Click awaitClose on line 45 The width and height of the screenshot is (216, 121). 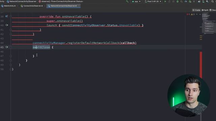click(x=41, y=47)
